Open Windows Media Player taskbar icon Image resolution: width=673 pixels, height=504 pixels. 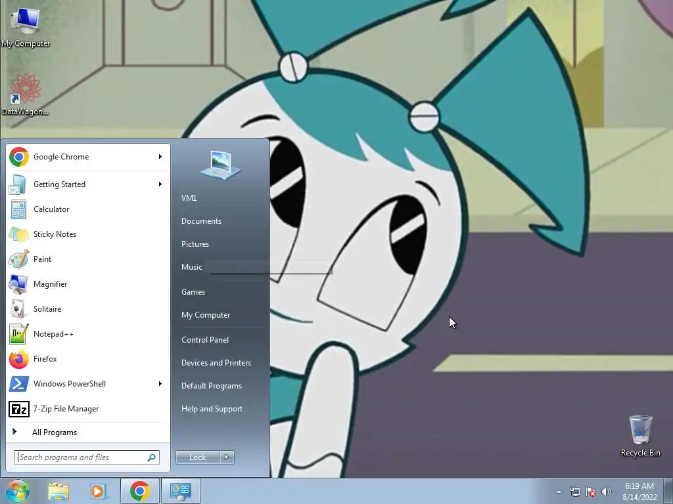click(99, 491)
